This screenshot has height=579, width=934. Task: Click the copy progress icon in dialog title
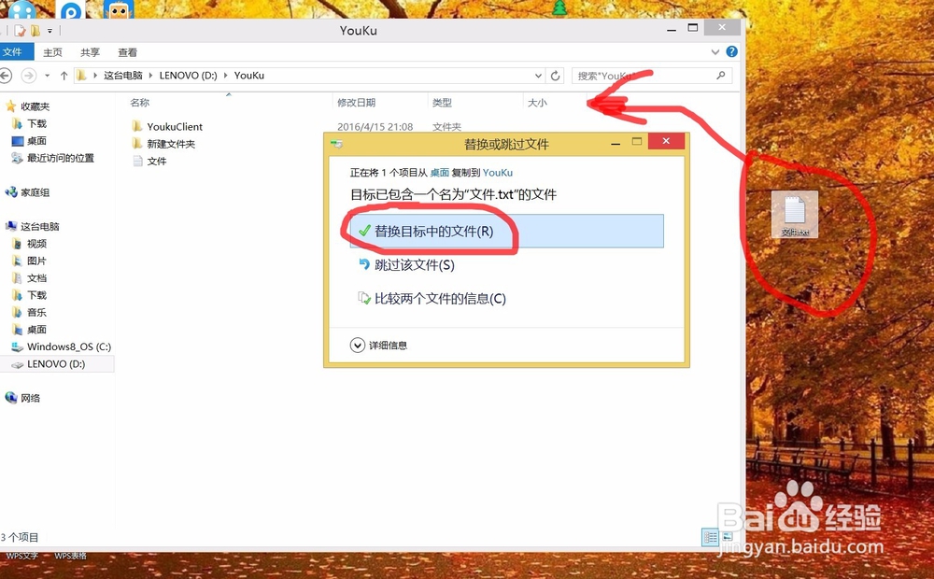(337, 144)
